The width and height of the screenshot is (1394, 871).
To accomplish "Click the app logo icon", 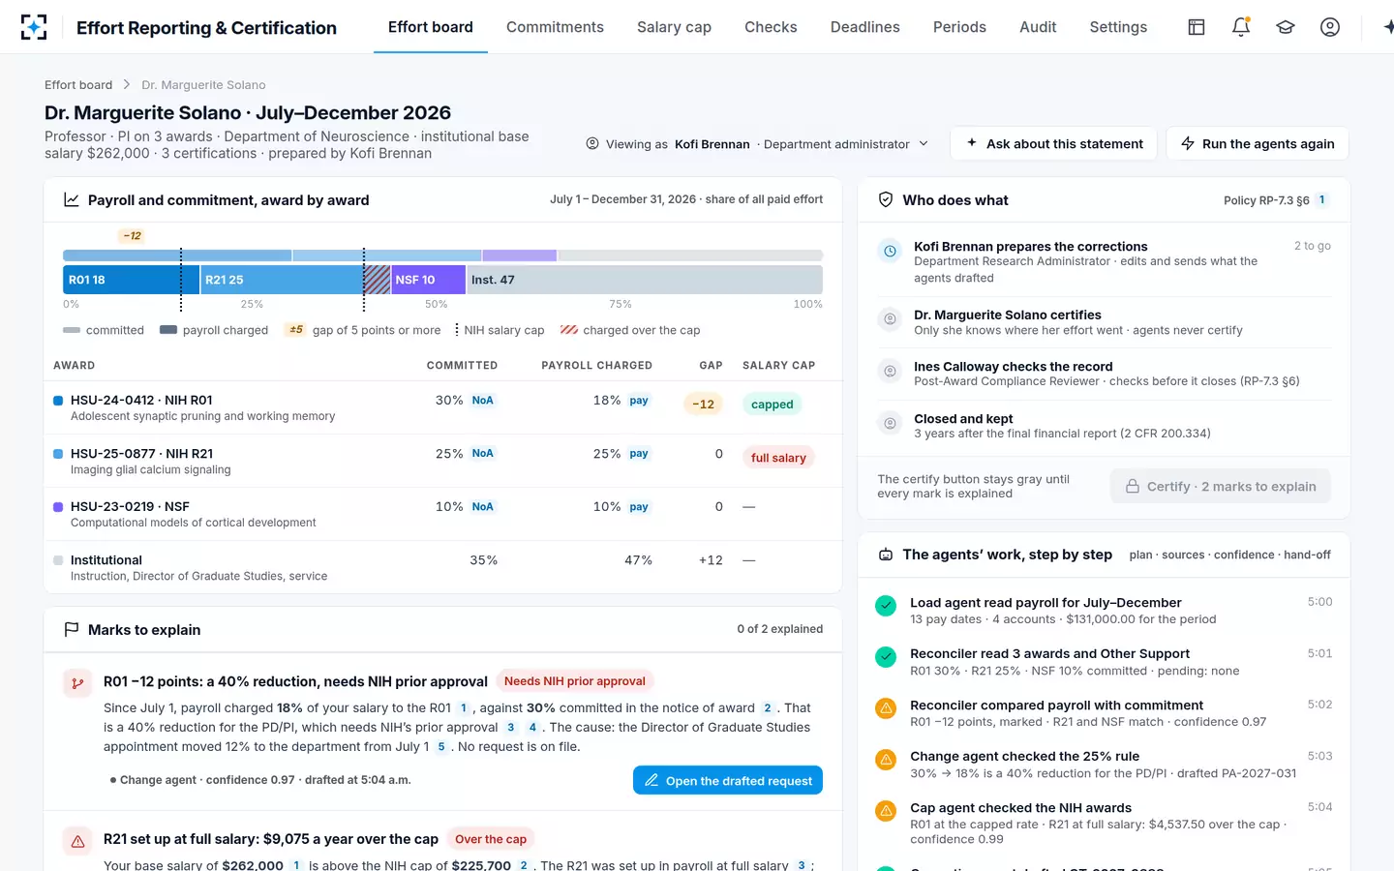I will [x=34, y=27].
